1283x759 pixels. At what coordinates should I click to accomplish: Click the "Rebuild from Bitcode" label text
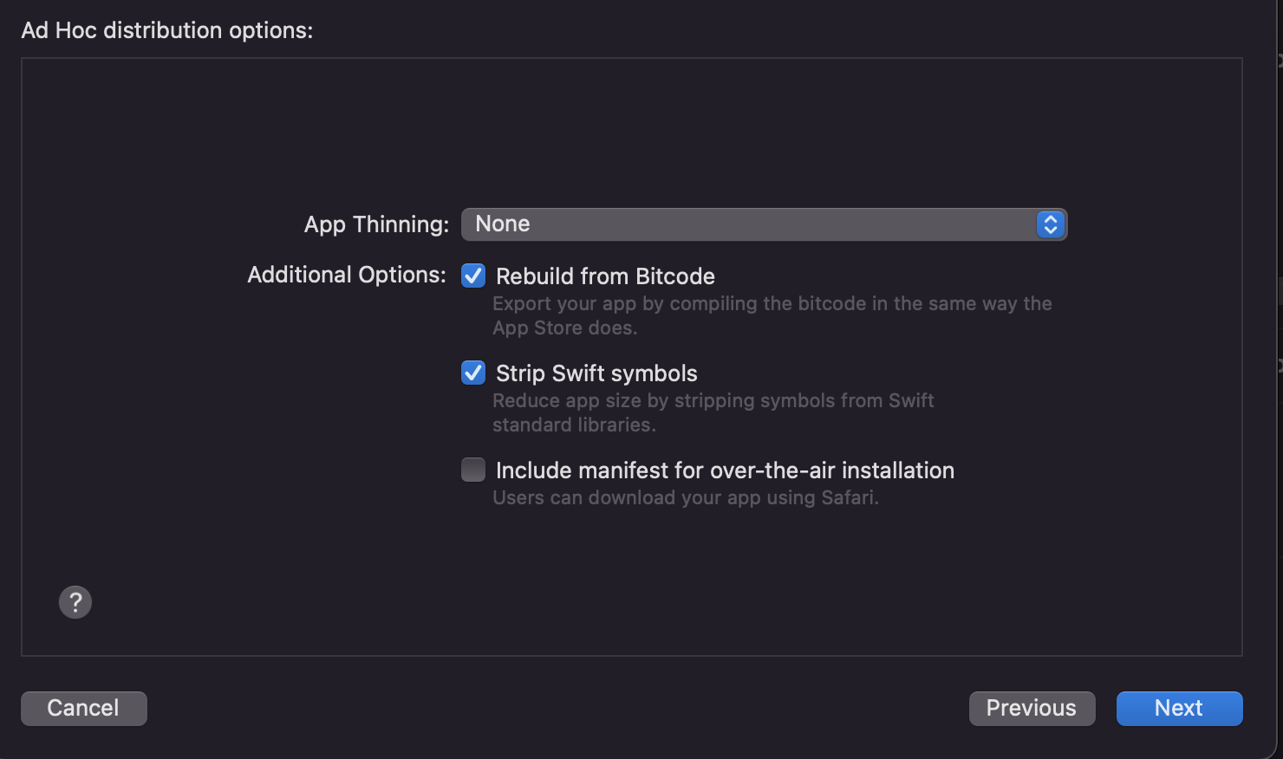click(x=605, y=276)
